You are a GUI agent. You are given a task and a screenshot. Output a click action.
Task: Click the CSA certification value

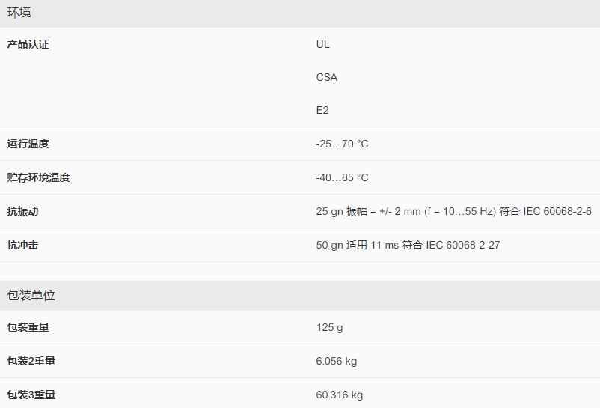[x=327, y=77]
